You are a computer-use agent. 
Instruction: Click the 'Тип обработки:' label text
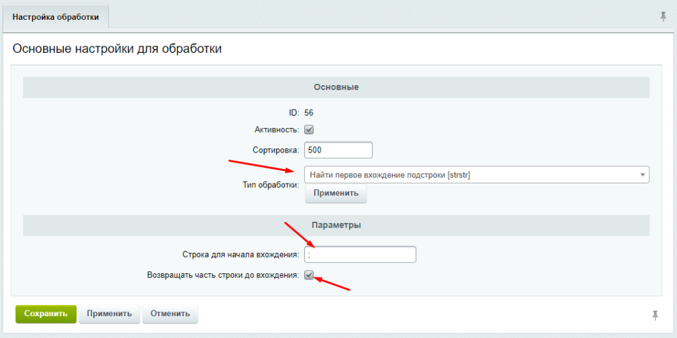point(270,185)
